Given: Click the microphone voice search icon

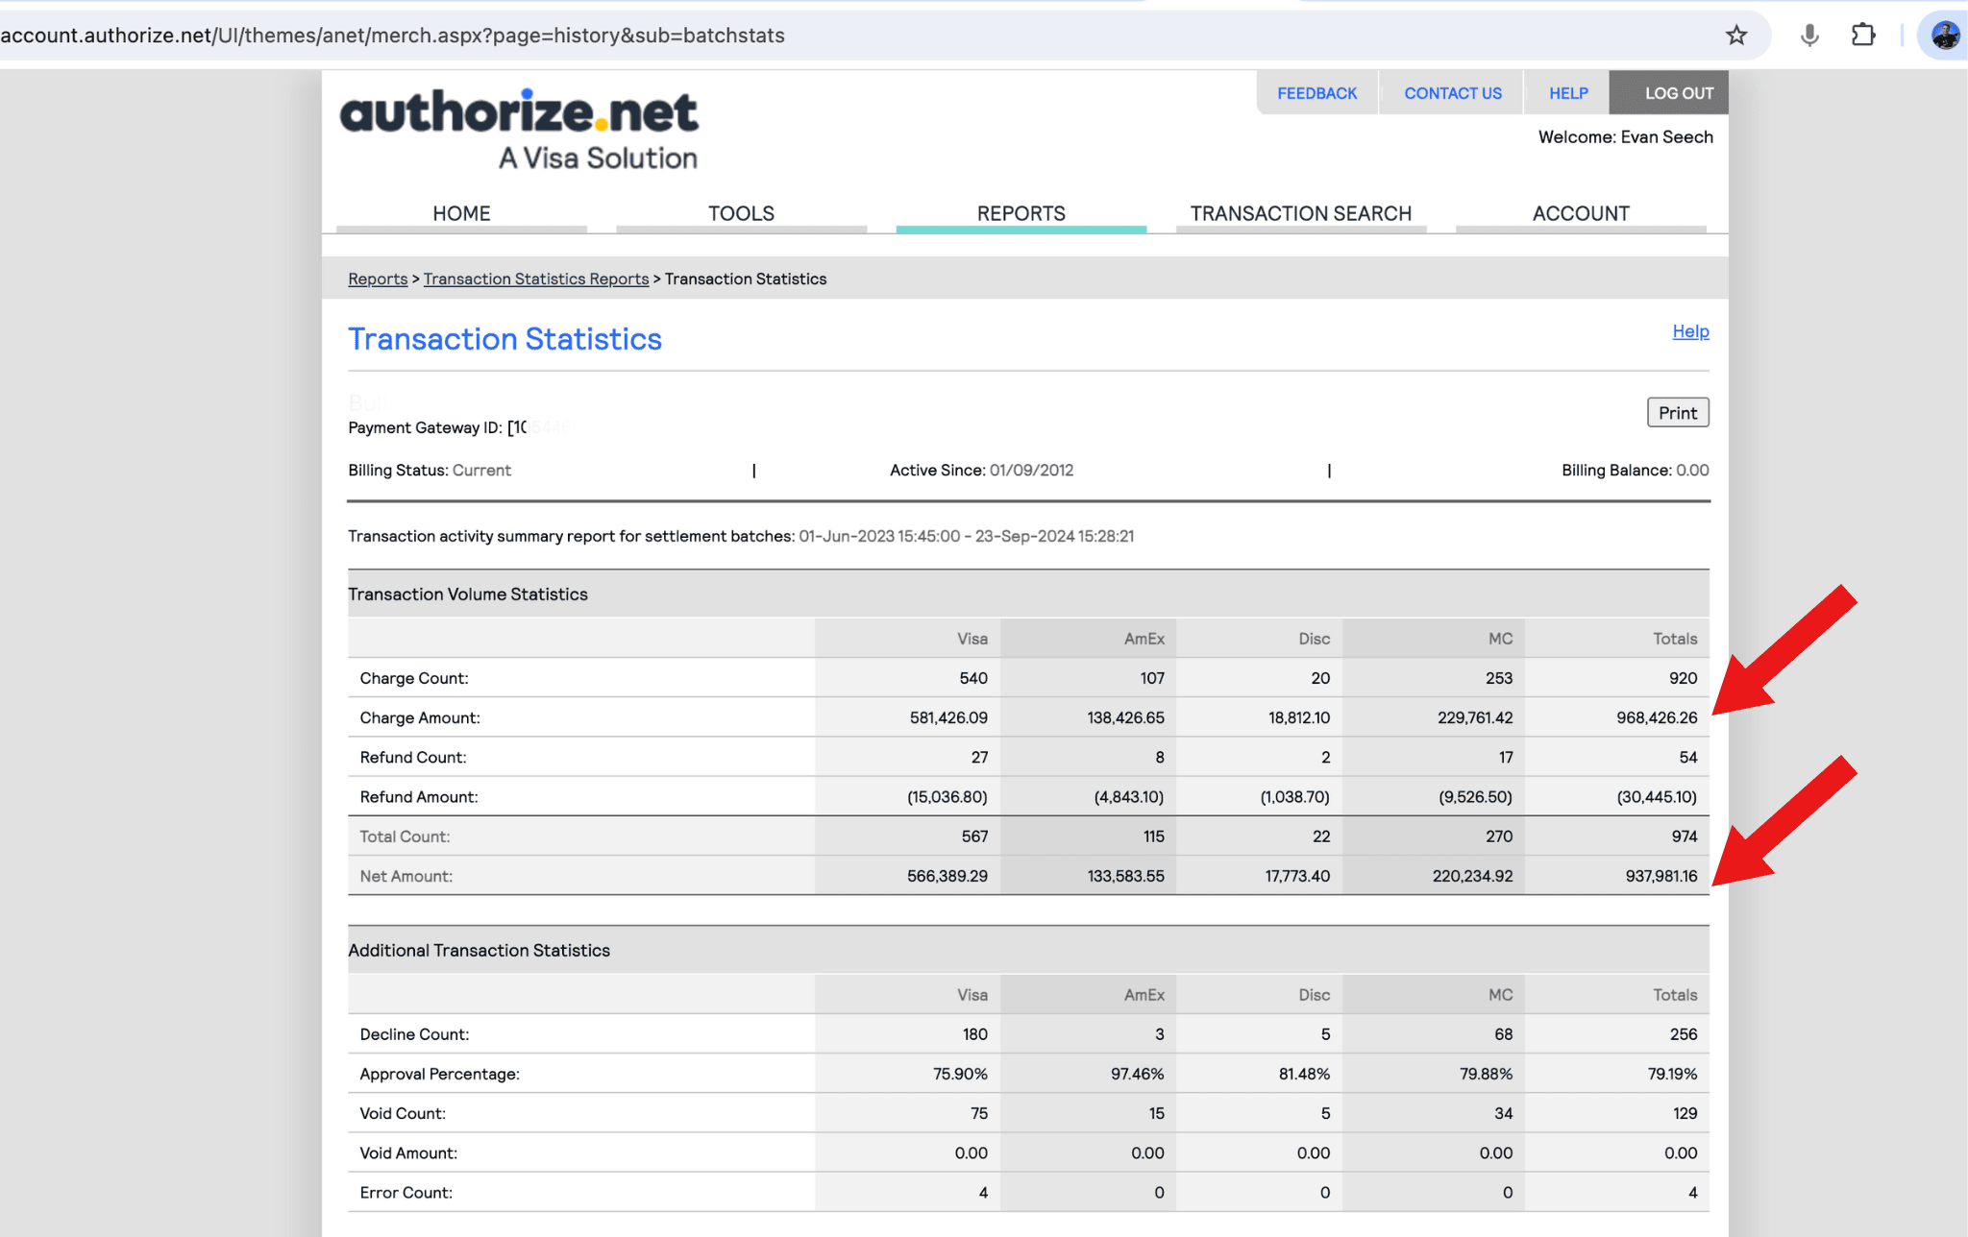Looking at the screenshot, I should (1809, 36).
